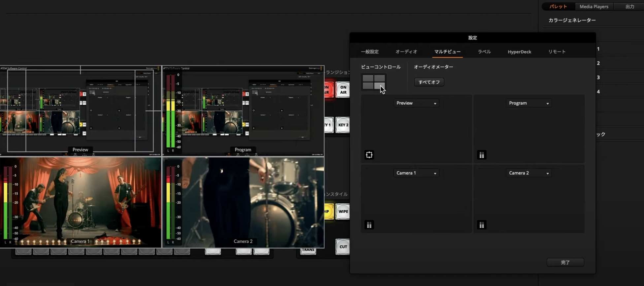The image size is (644, 286).
Task: Switch to the ラベル settings tab
Action: [x=484, y=52]
